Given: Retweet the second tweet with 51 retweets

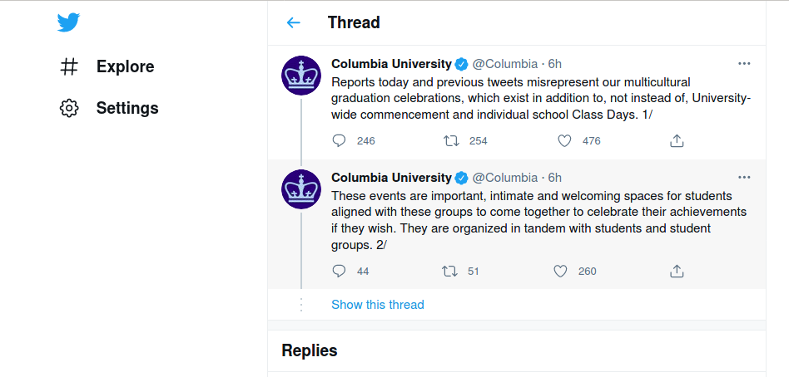Looking at the screenshot, I should [449, 271].
